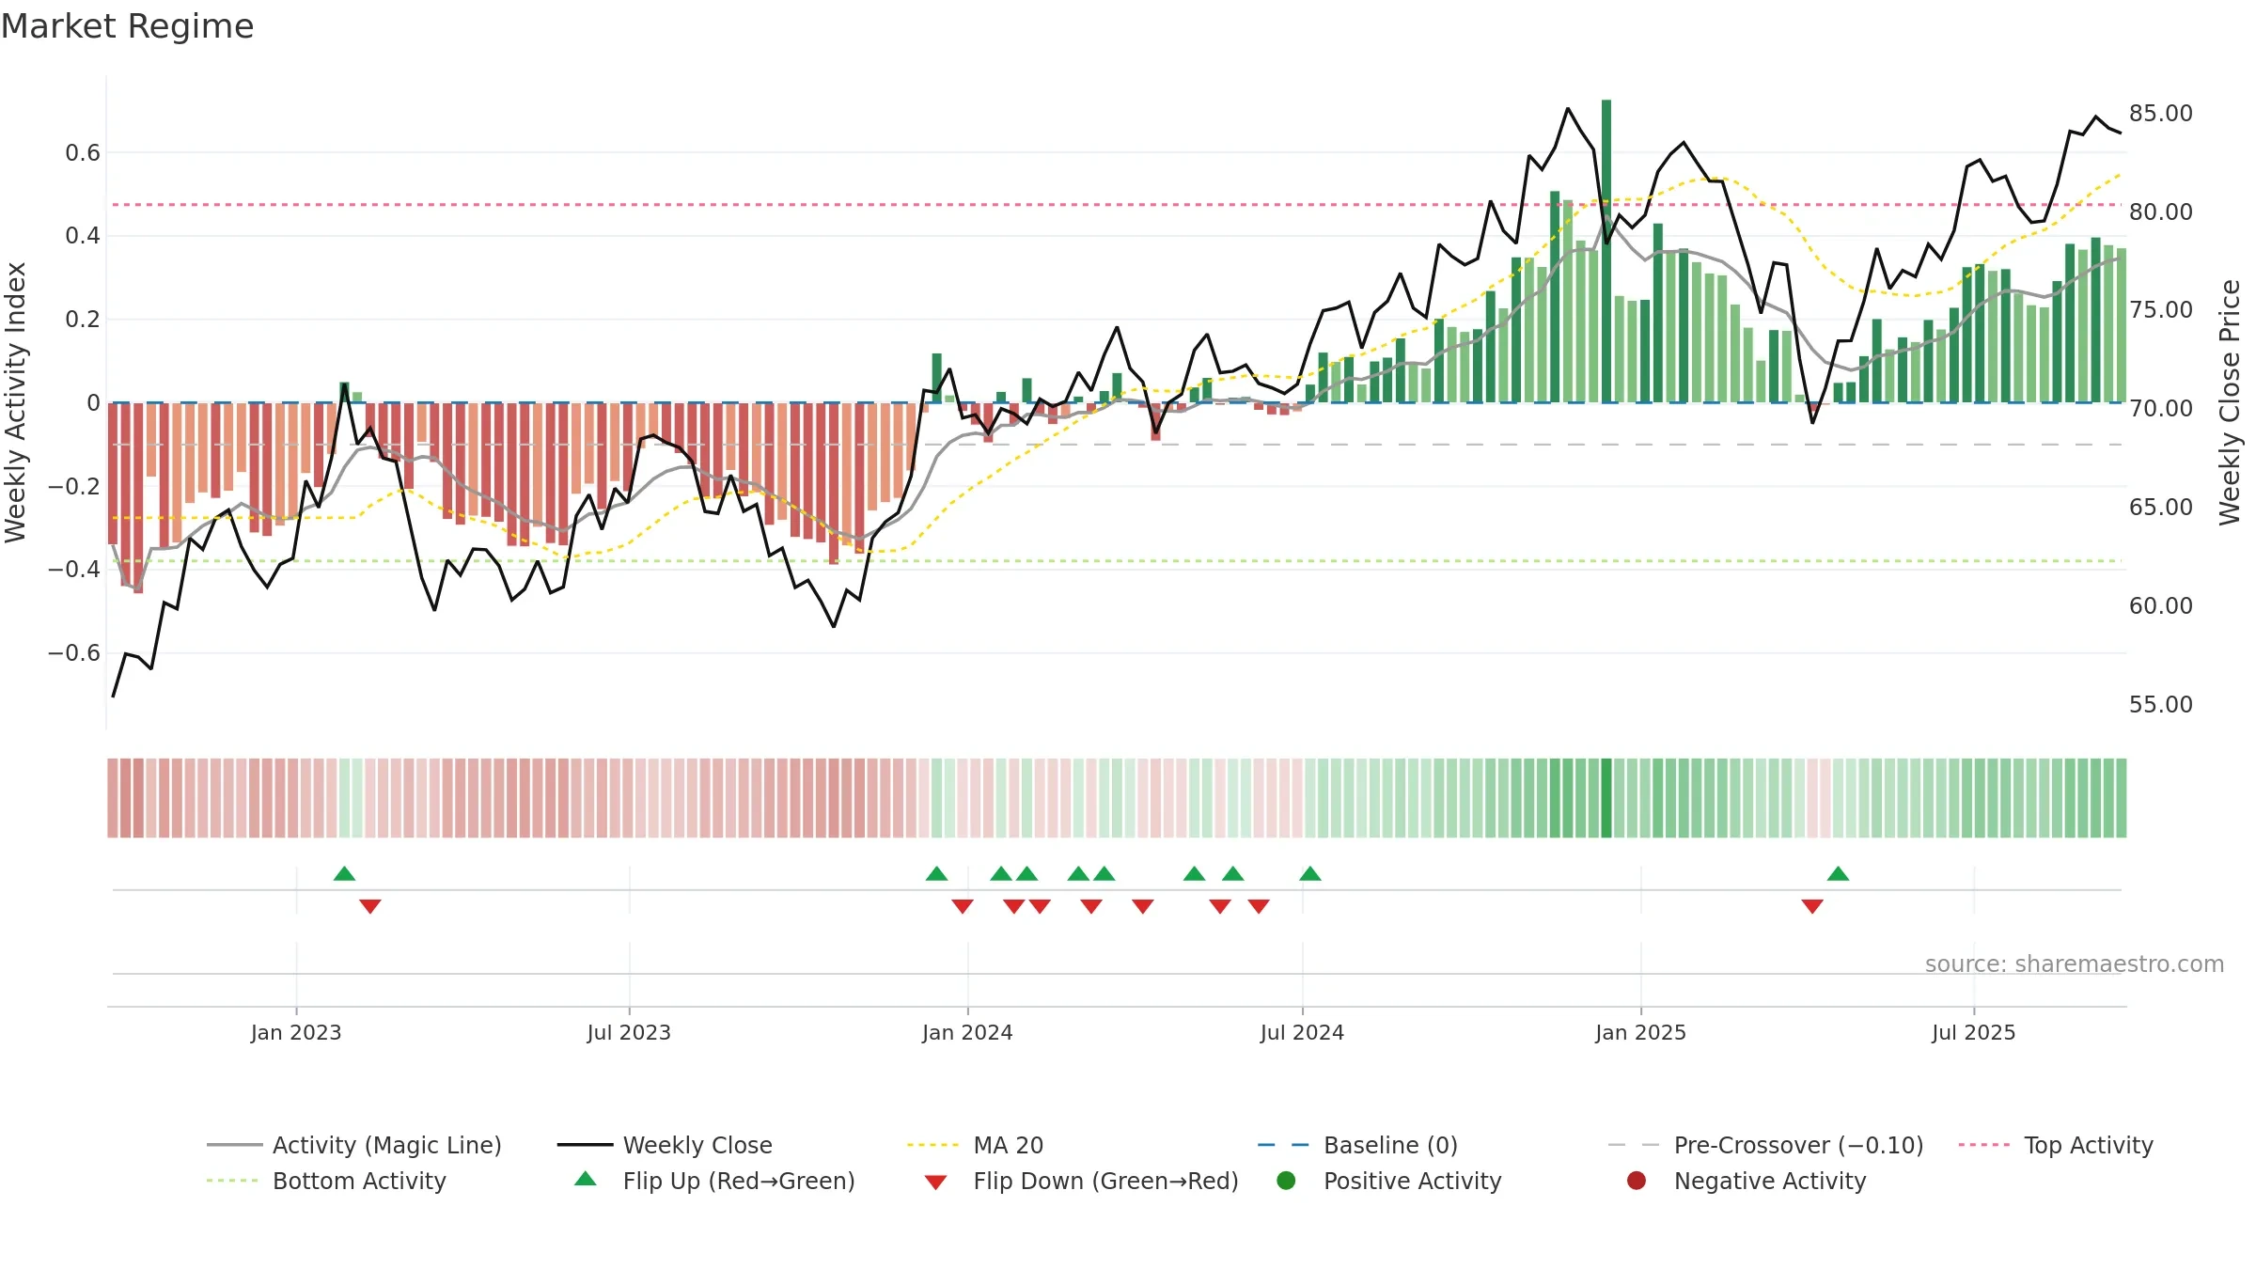
Task: Click the Positive Activity green circle icon
Action: (1286, 1181)
